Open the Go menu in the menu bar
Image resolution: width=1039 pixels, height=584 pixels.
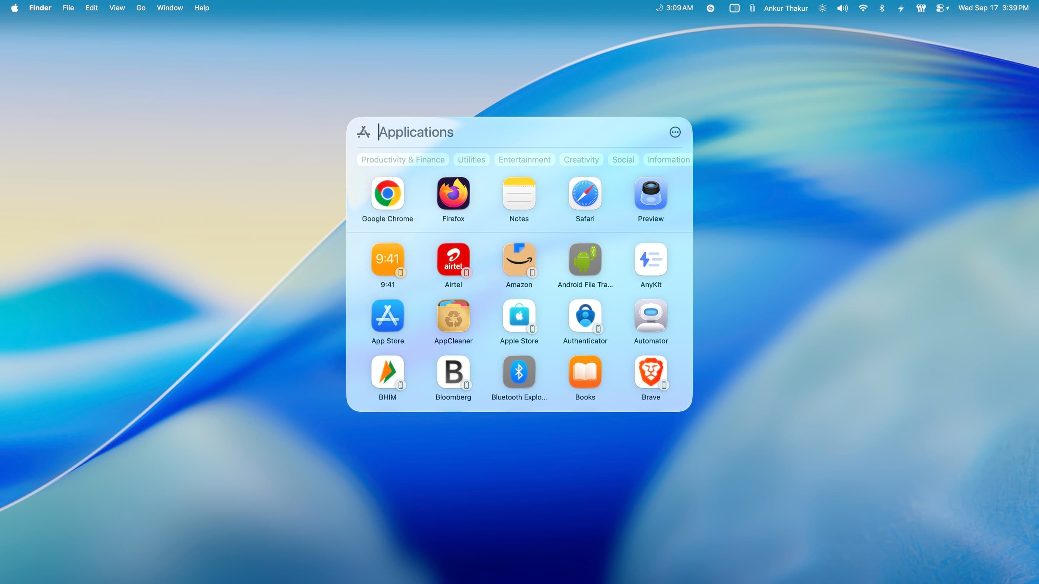[140, 8]
